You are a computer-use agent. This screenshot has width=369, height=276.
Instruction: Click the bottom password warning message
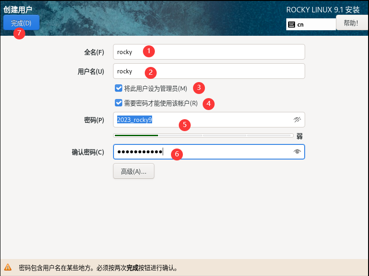(x=98, y=267)
